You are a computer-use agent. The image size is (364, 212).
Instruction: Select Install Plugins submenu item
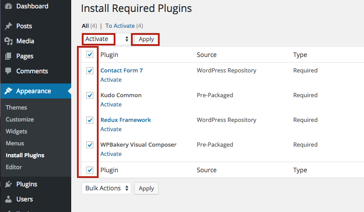coord(25,155)
